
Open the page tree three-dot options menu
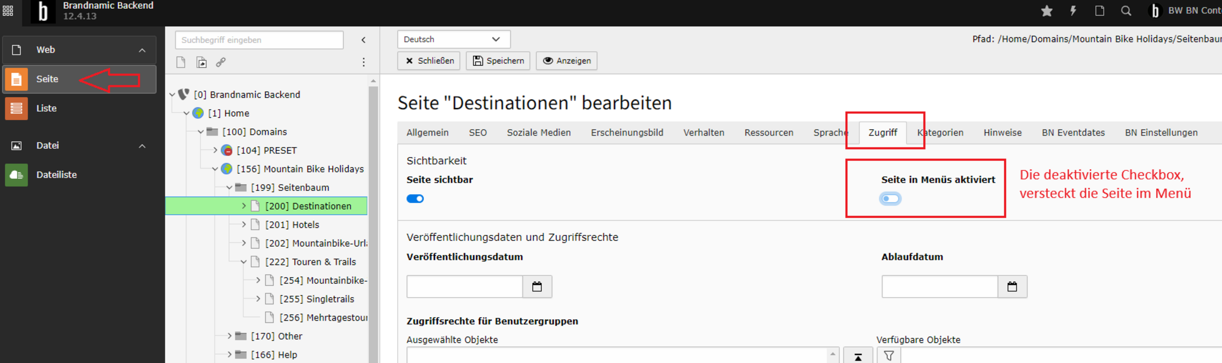click(x=363, y=62)
